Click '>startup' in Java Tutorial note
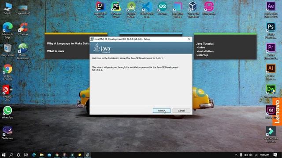282x158 pixels. pos(202,55)
